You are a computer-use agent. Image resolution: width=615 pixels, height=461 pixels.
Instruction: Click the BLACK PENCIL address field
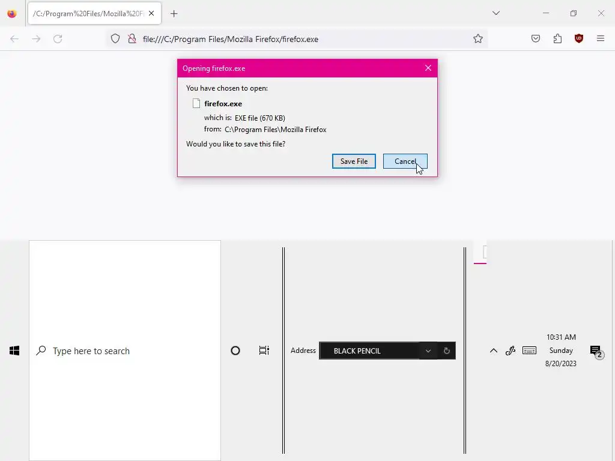pos(369,351)
